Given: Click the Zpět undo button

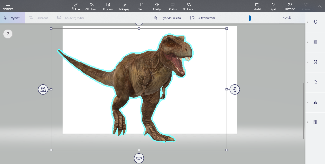Looking at the screenshot, I should [x=273, y=6].
